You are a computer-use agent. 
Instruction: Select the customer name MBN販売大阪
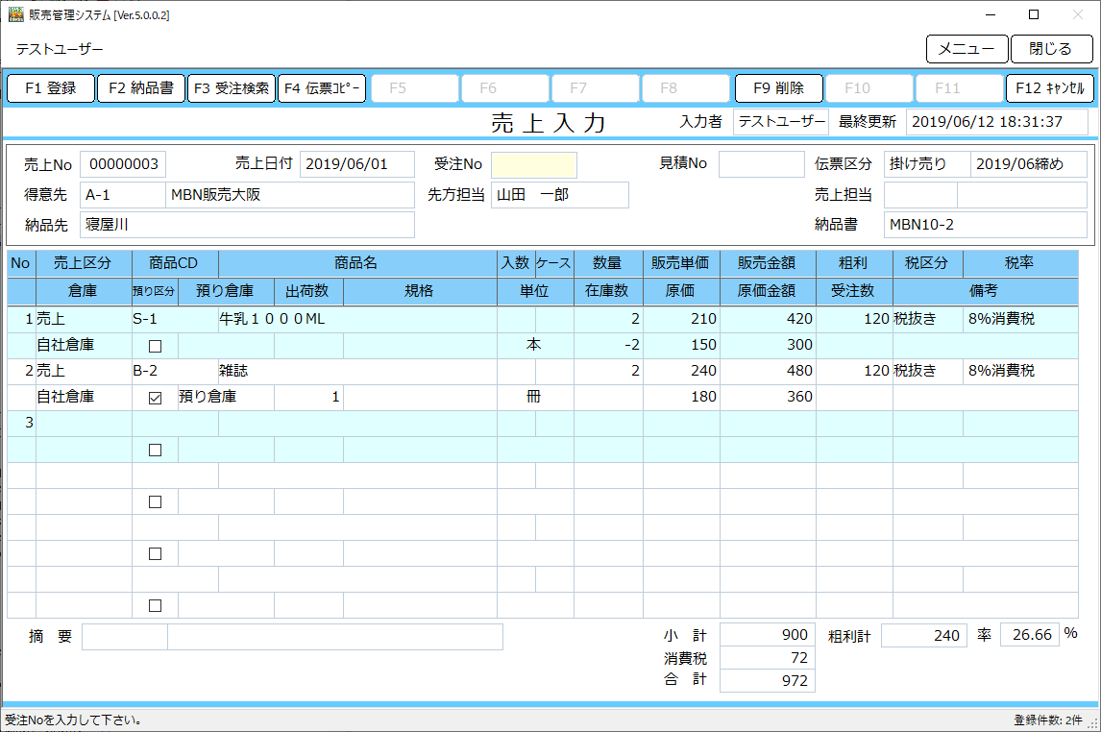click(290, 195)
